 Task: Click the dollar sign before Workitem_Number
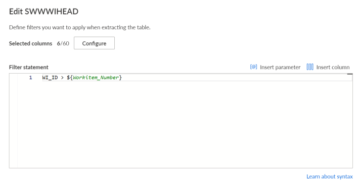tap(68, 78)
